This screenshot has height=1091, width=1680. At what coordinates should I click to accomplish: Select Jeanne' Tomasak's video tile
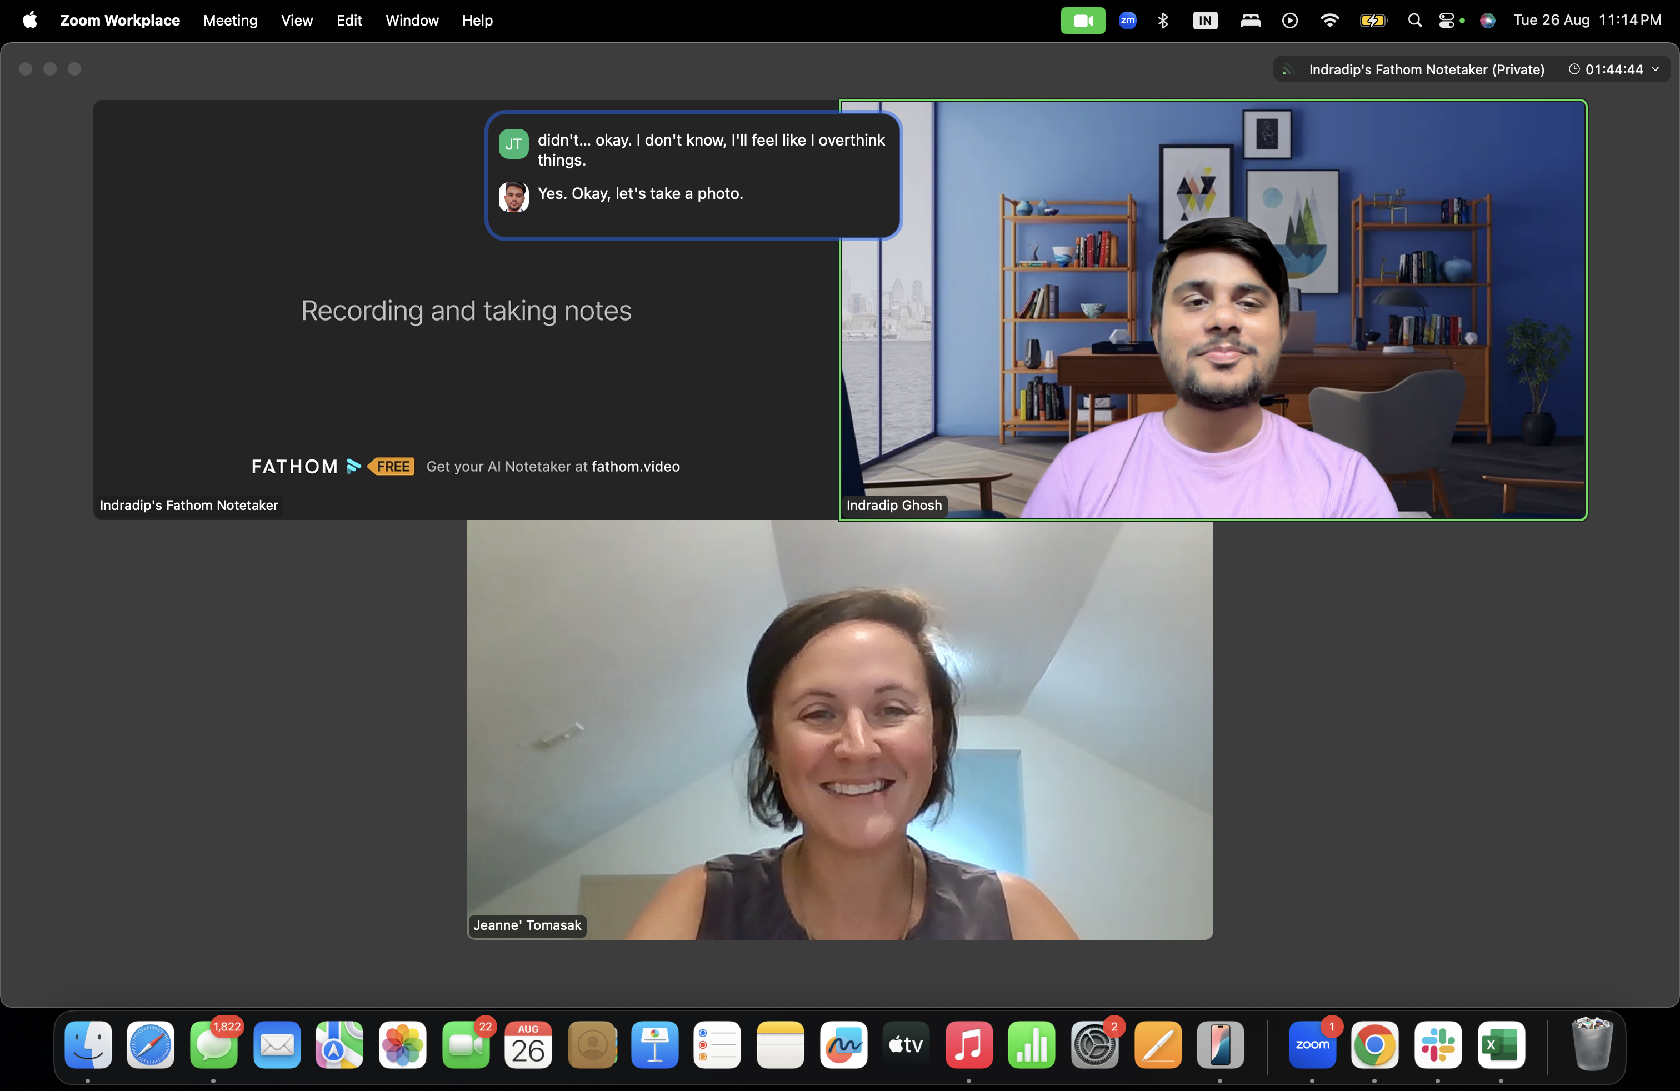point(839,730)
